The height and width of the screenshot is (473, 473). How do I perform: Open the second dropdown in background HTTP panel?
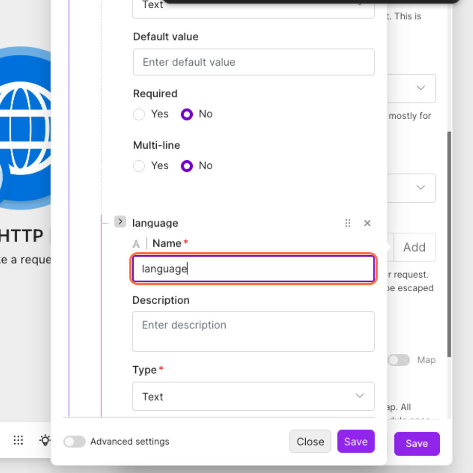(411, 188)
